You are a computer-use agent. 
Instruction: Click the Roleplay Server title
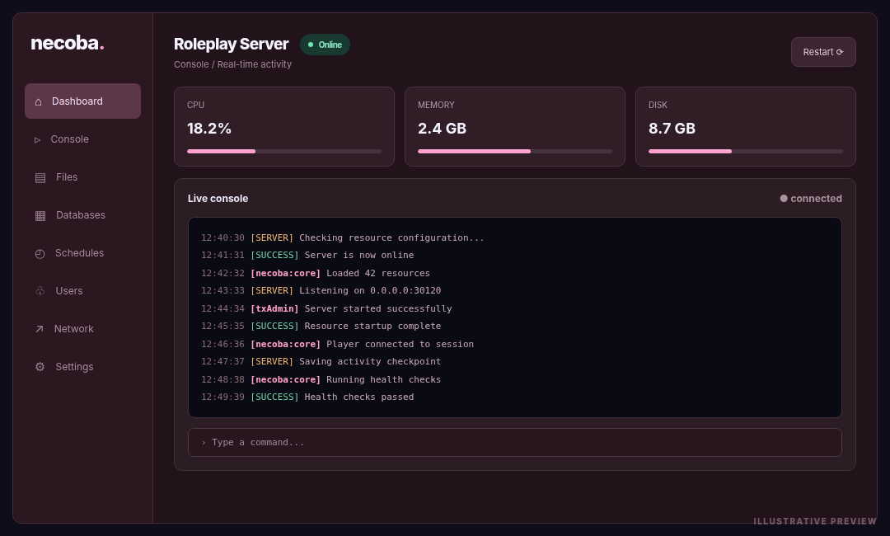231,45
